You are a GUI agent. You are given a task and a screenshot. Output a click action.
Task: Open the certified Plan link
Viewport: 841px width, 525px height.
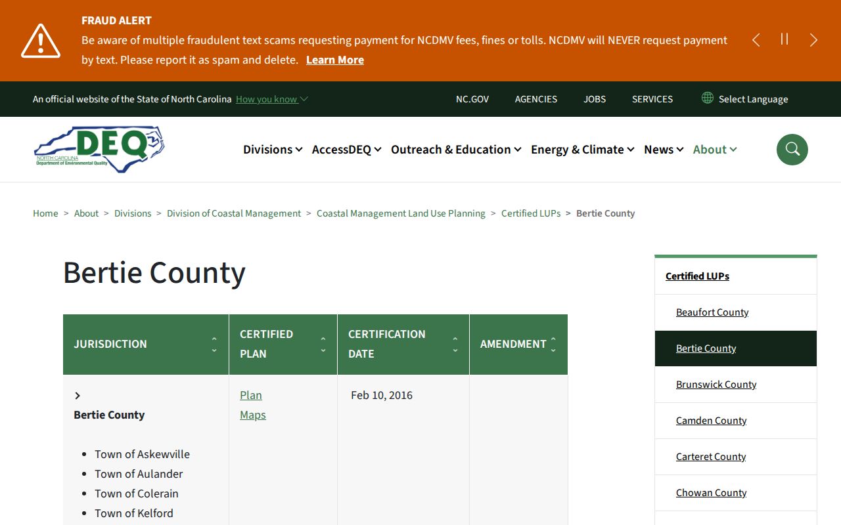(251, 395)
